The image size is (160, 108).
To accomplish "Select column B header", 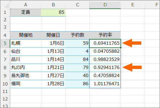I will coord(53,5).
